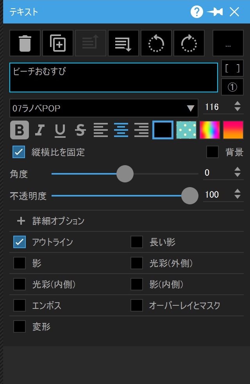Click the trash icon to delete text

25,43
